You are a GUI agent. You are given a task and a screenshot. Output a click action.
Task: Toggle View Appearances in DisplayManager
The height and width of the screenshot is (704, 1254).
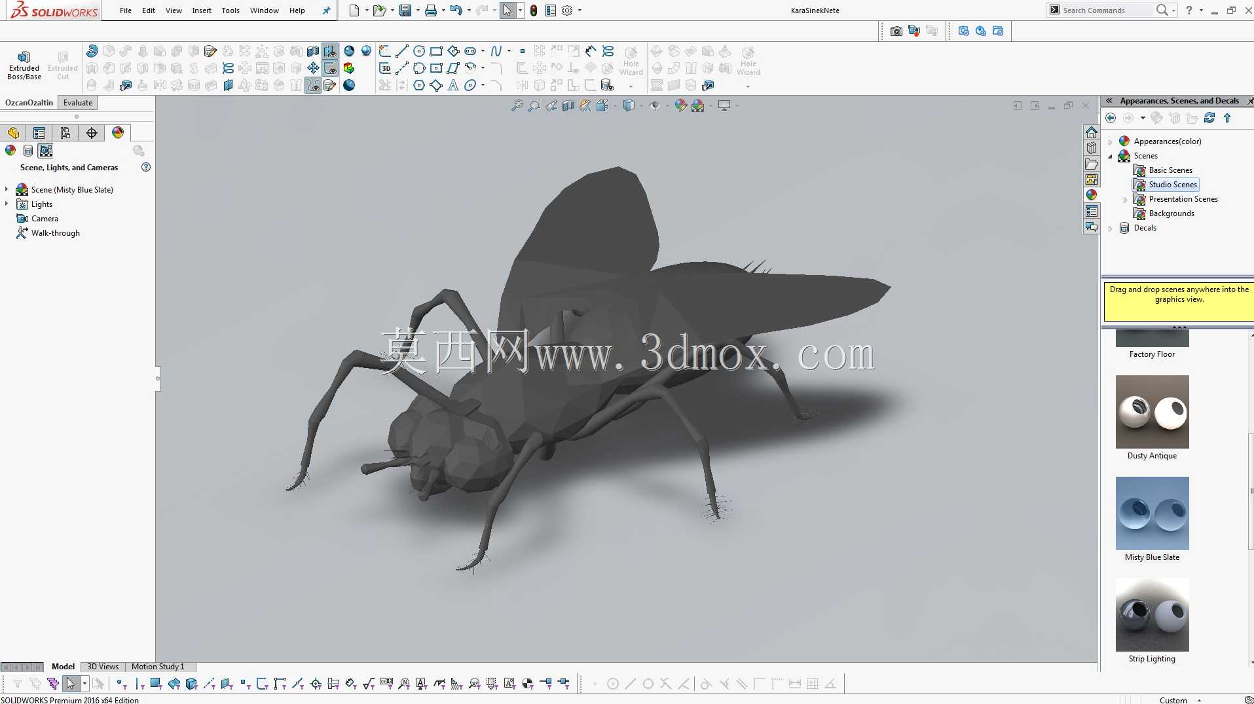[x=10, y=151]
